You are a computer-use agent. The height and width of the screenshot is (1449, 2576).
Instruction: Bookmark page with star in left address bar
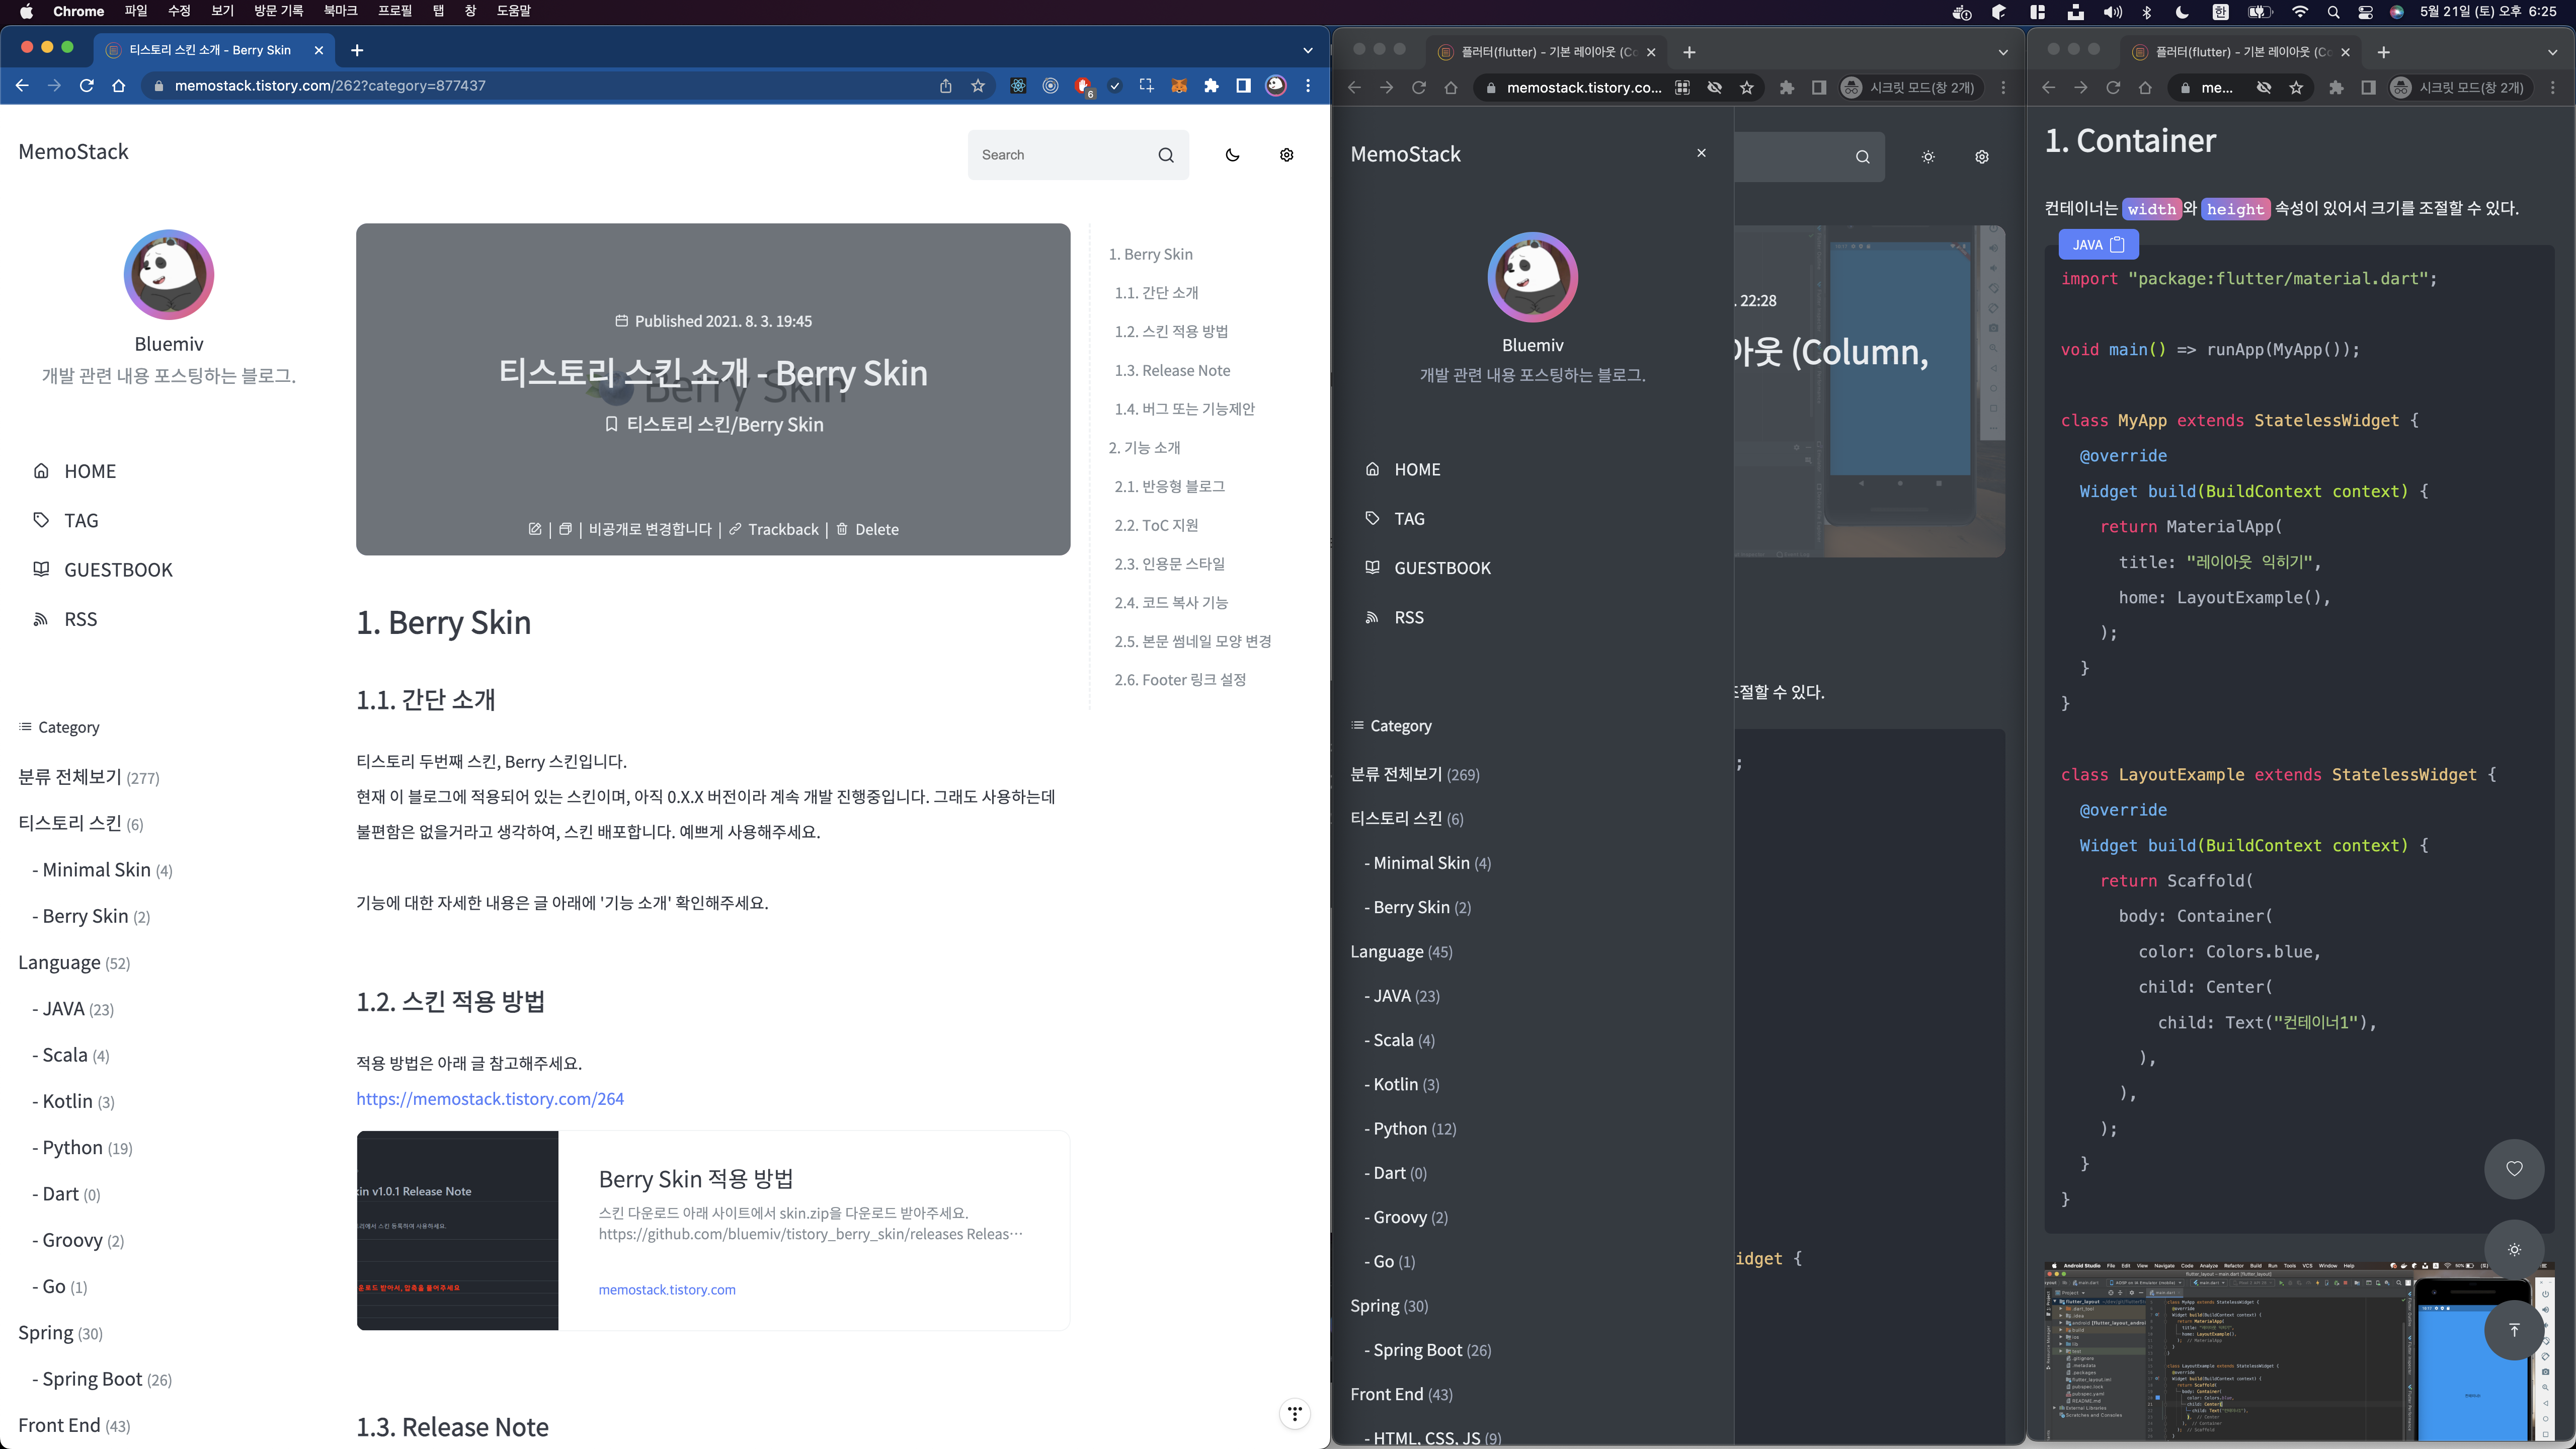point(978,86)
